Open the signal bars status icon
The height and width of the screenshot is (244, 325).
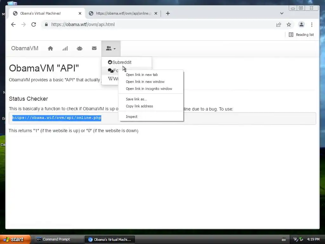pos(65,48)
